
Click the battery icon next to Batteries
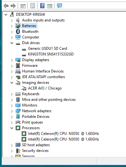pos(18,26)
